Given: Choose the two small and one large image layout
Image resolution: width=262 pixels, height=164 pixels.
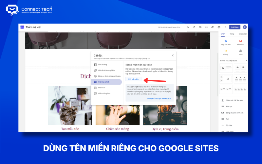Looking at the screenshot, I should tap(226, 79).
